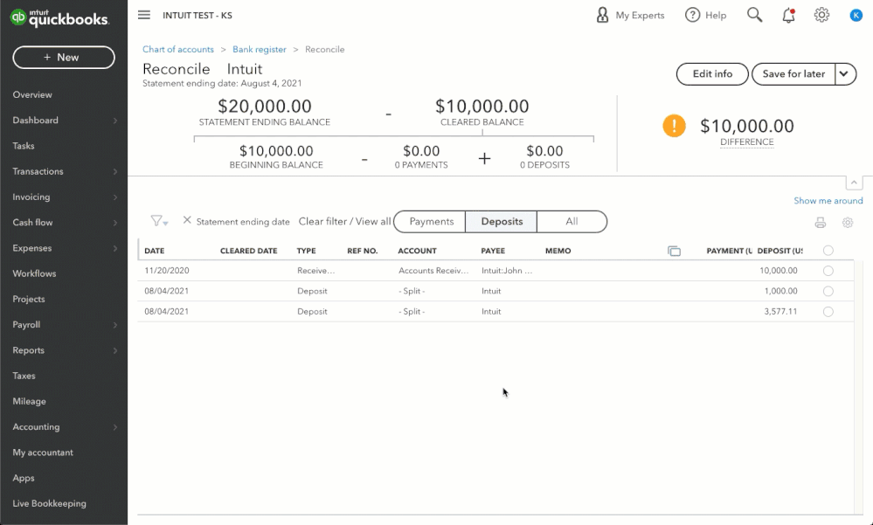Image resolution: width=873 pixels, height=525 pixels.
Task: Expand the Reports submenu chevron
Action: tap(115, 350)
